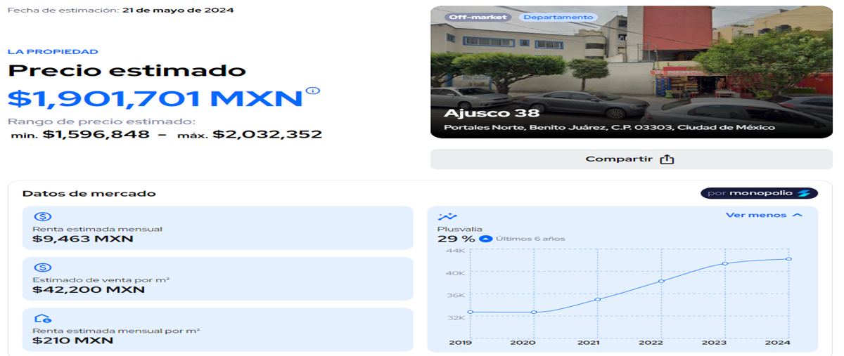Click the Plusvalía trend chart icon

coord(447,217)
